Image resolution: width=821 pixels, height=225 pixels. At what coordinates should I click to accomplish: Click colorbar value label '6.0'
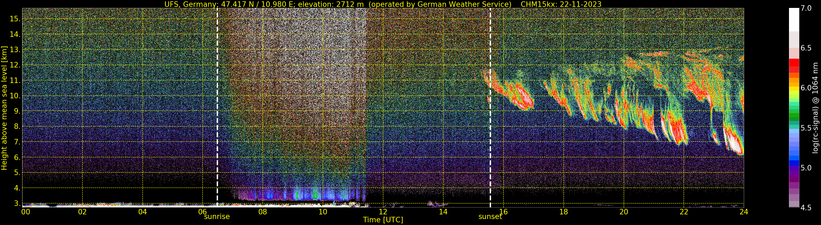[x=806, y=88]
